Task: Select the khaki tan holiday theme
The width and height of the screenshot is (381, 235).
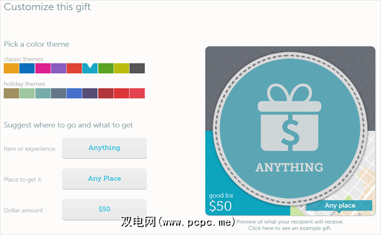Action: pos(11,93)
